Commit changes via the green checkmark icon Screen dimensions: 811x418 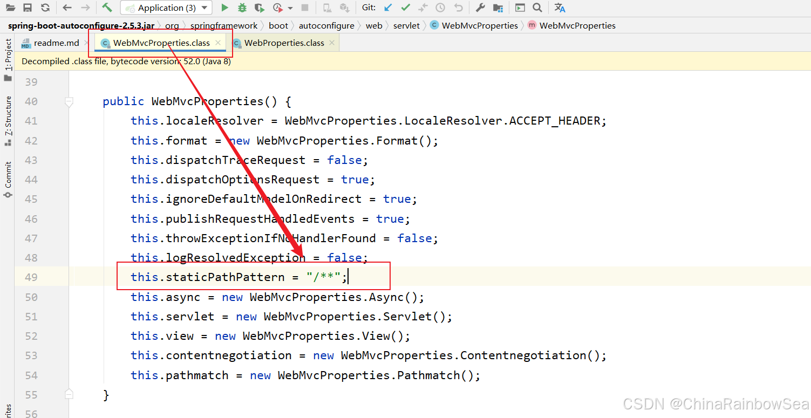405,7
